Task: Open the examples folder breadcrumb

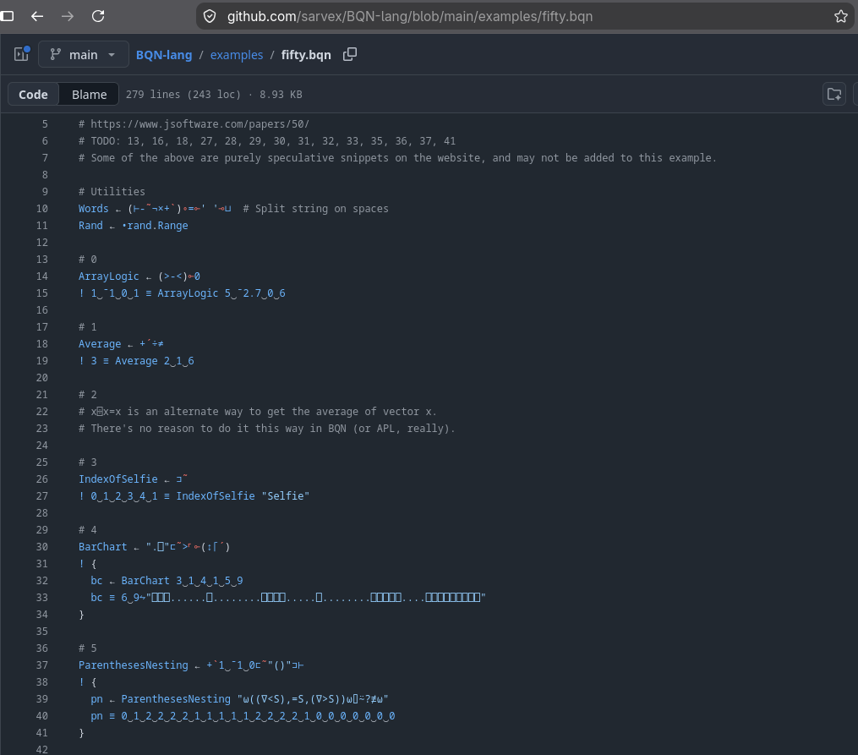Action: point(237,55)
